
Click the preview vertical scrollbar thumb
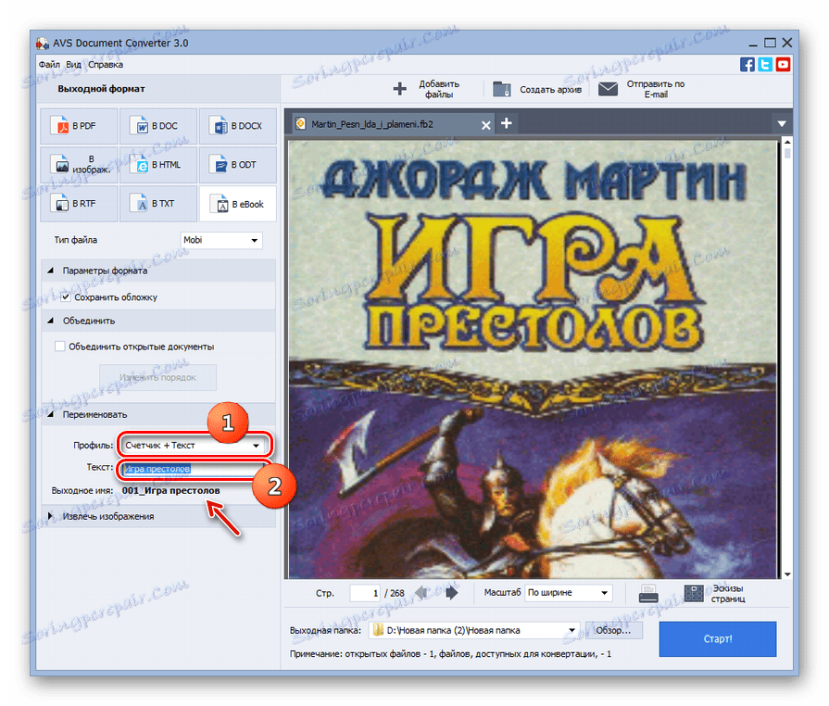787,153
